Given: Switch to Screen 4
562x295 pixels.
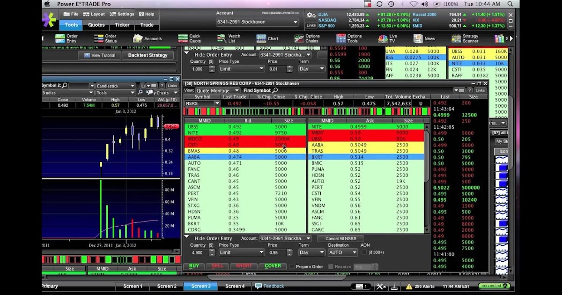Looking at the screenshot, I should pyautogui.click(x=235, y=286).
